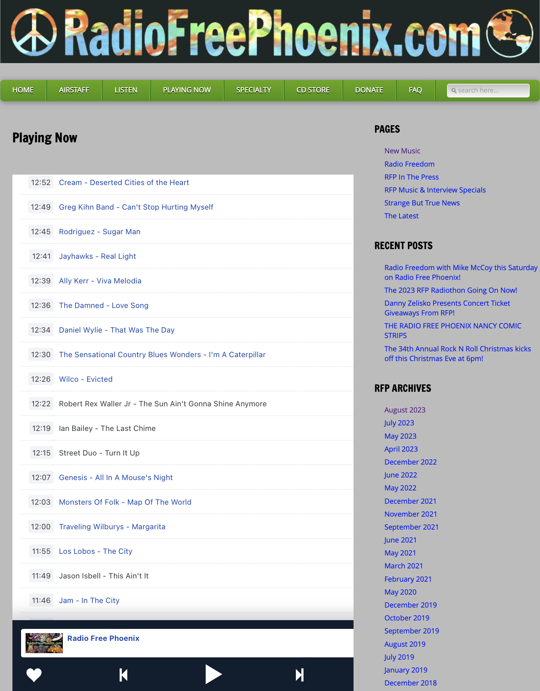Click the Radio Free Phoenix station thumbnail
This screenshot has height=691, width=540.
44,643
